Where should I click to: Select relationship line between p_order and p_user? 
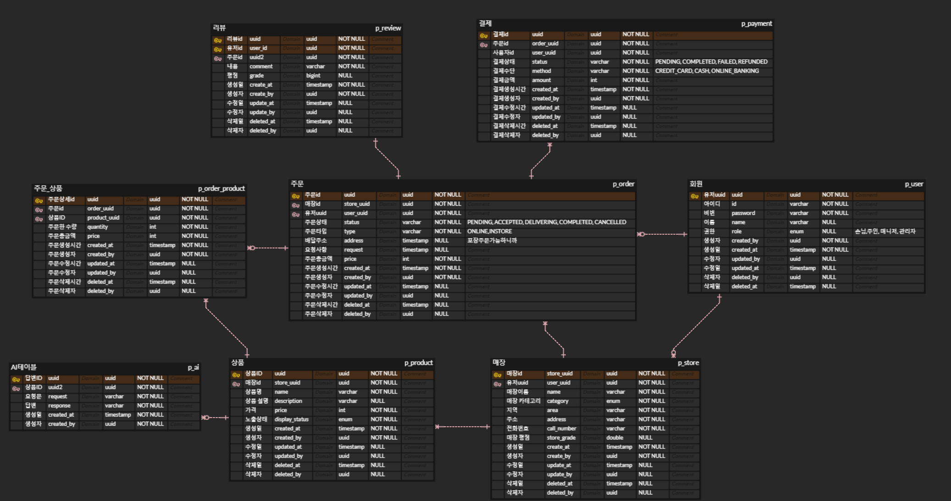tap(662, 234)
